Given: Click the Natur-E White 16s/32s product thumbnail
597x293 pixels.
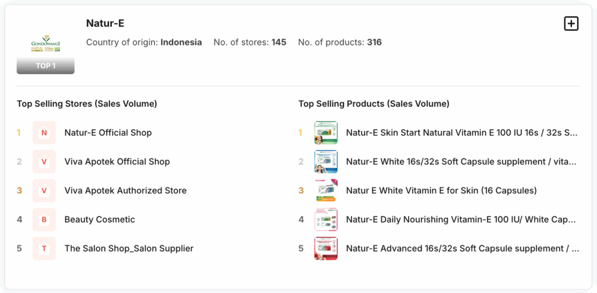Looking at the screenshot, I should [x=326, y=162].
